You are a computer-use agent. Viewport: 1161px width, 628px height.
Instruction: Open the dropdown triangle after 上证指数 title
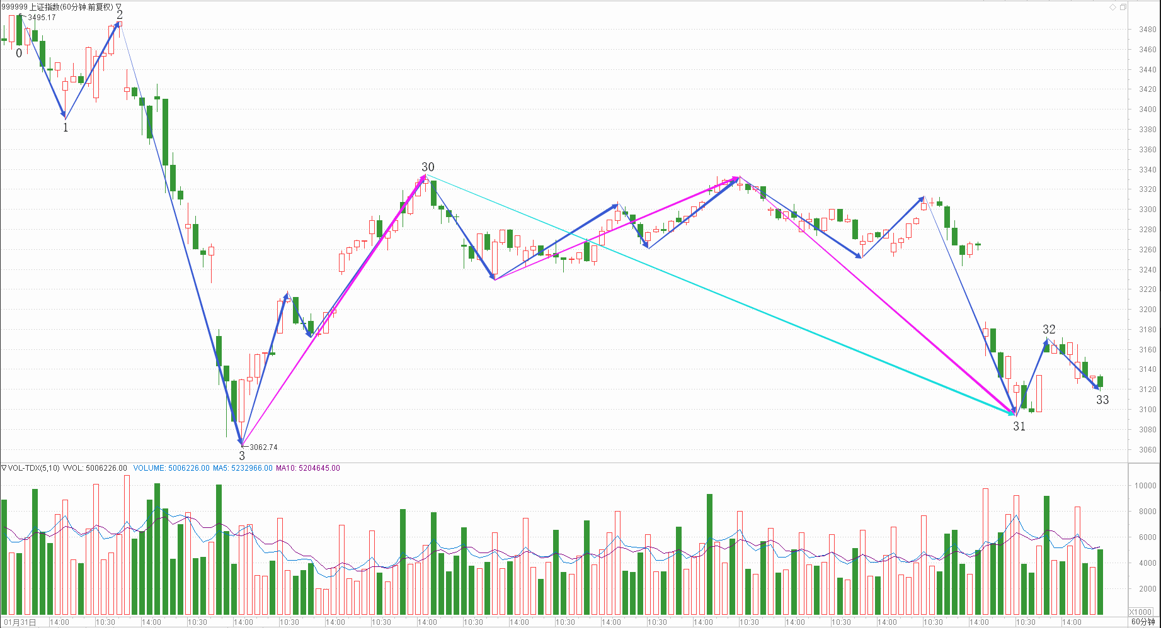point(118,7)
